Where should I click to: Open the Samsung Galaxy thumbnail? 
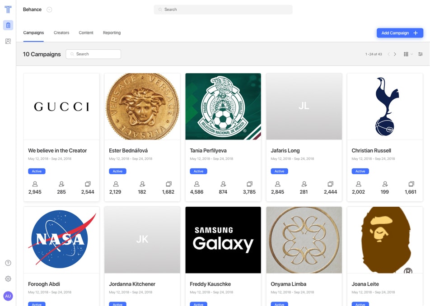coord(223,240)
